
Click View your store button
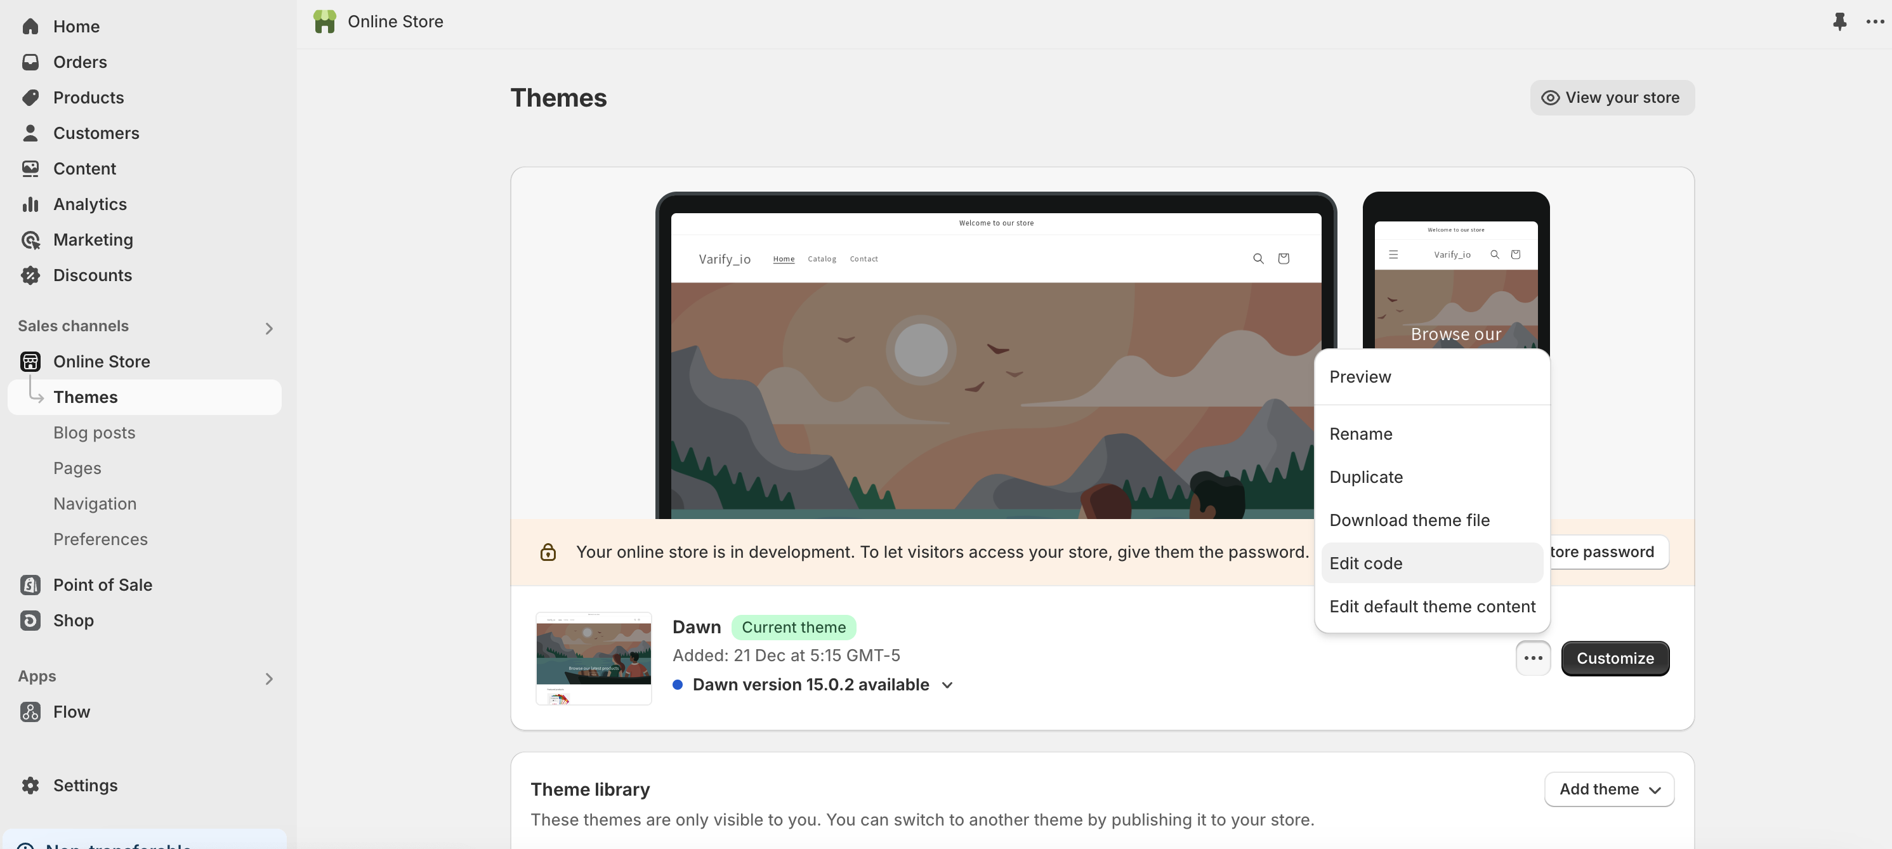[1611, 98]
